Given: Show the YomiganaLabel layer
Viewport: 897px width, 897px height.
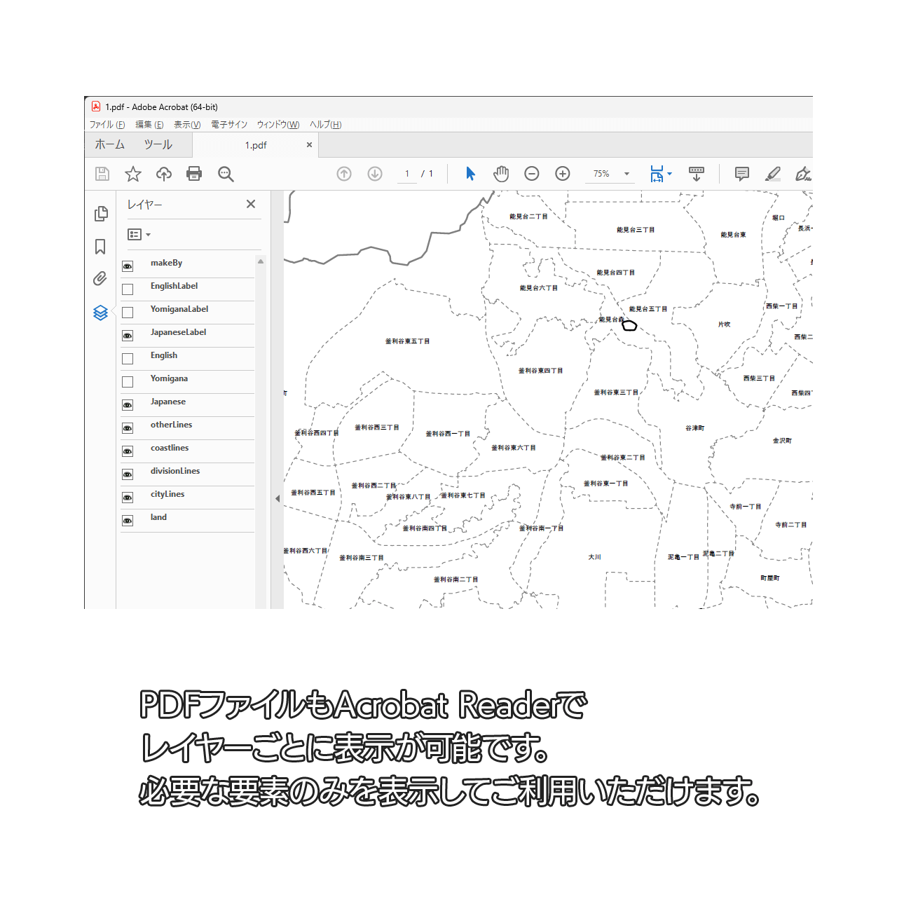Looking at the screenshot, I should pyautogui.click(x=128, y=313).
